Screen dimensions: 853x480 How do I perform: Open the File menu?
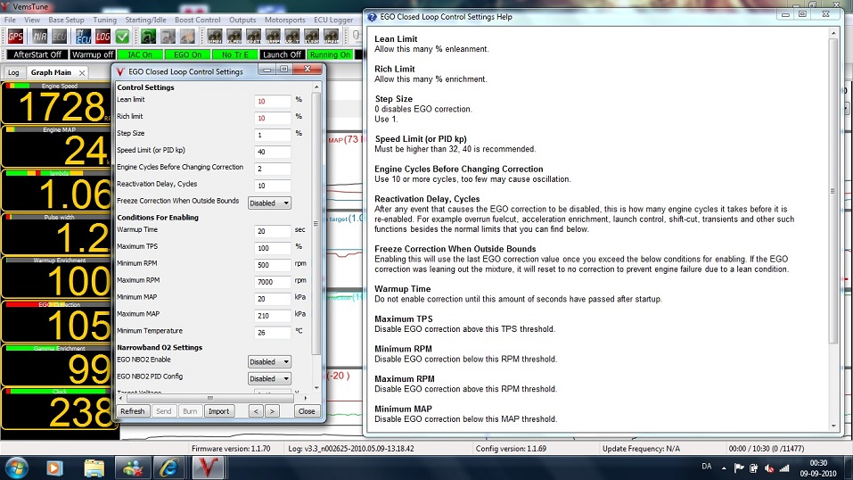click(10, 20)
